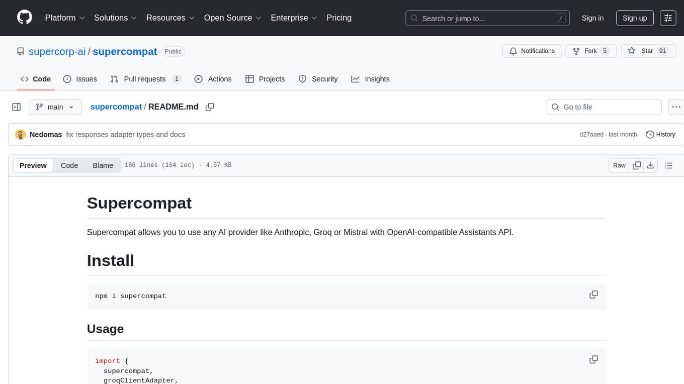Copy the npm install command
This screenshot has height=384, width=684.
pos(593,295)
